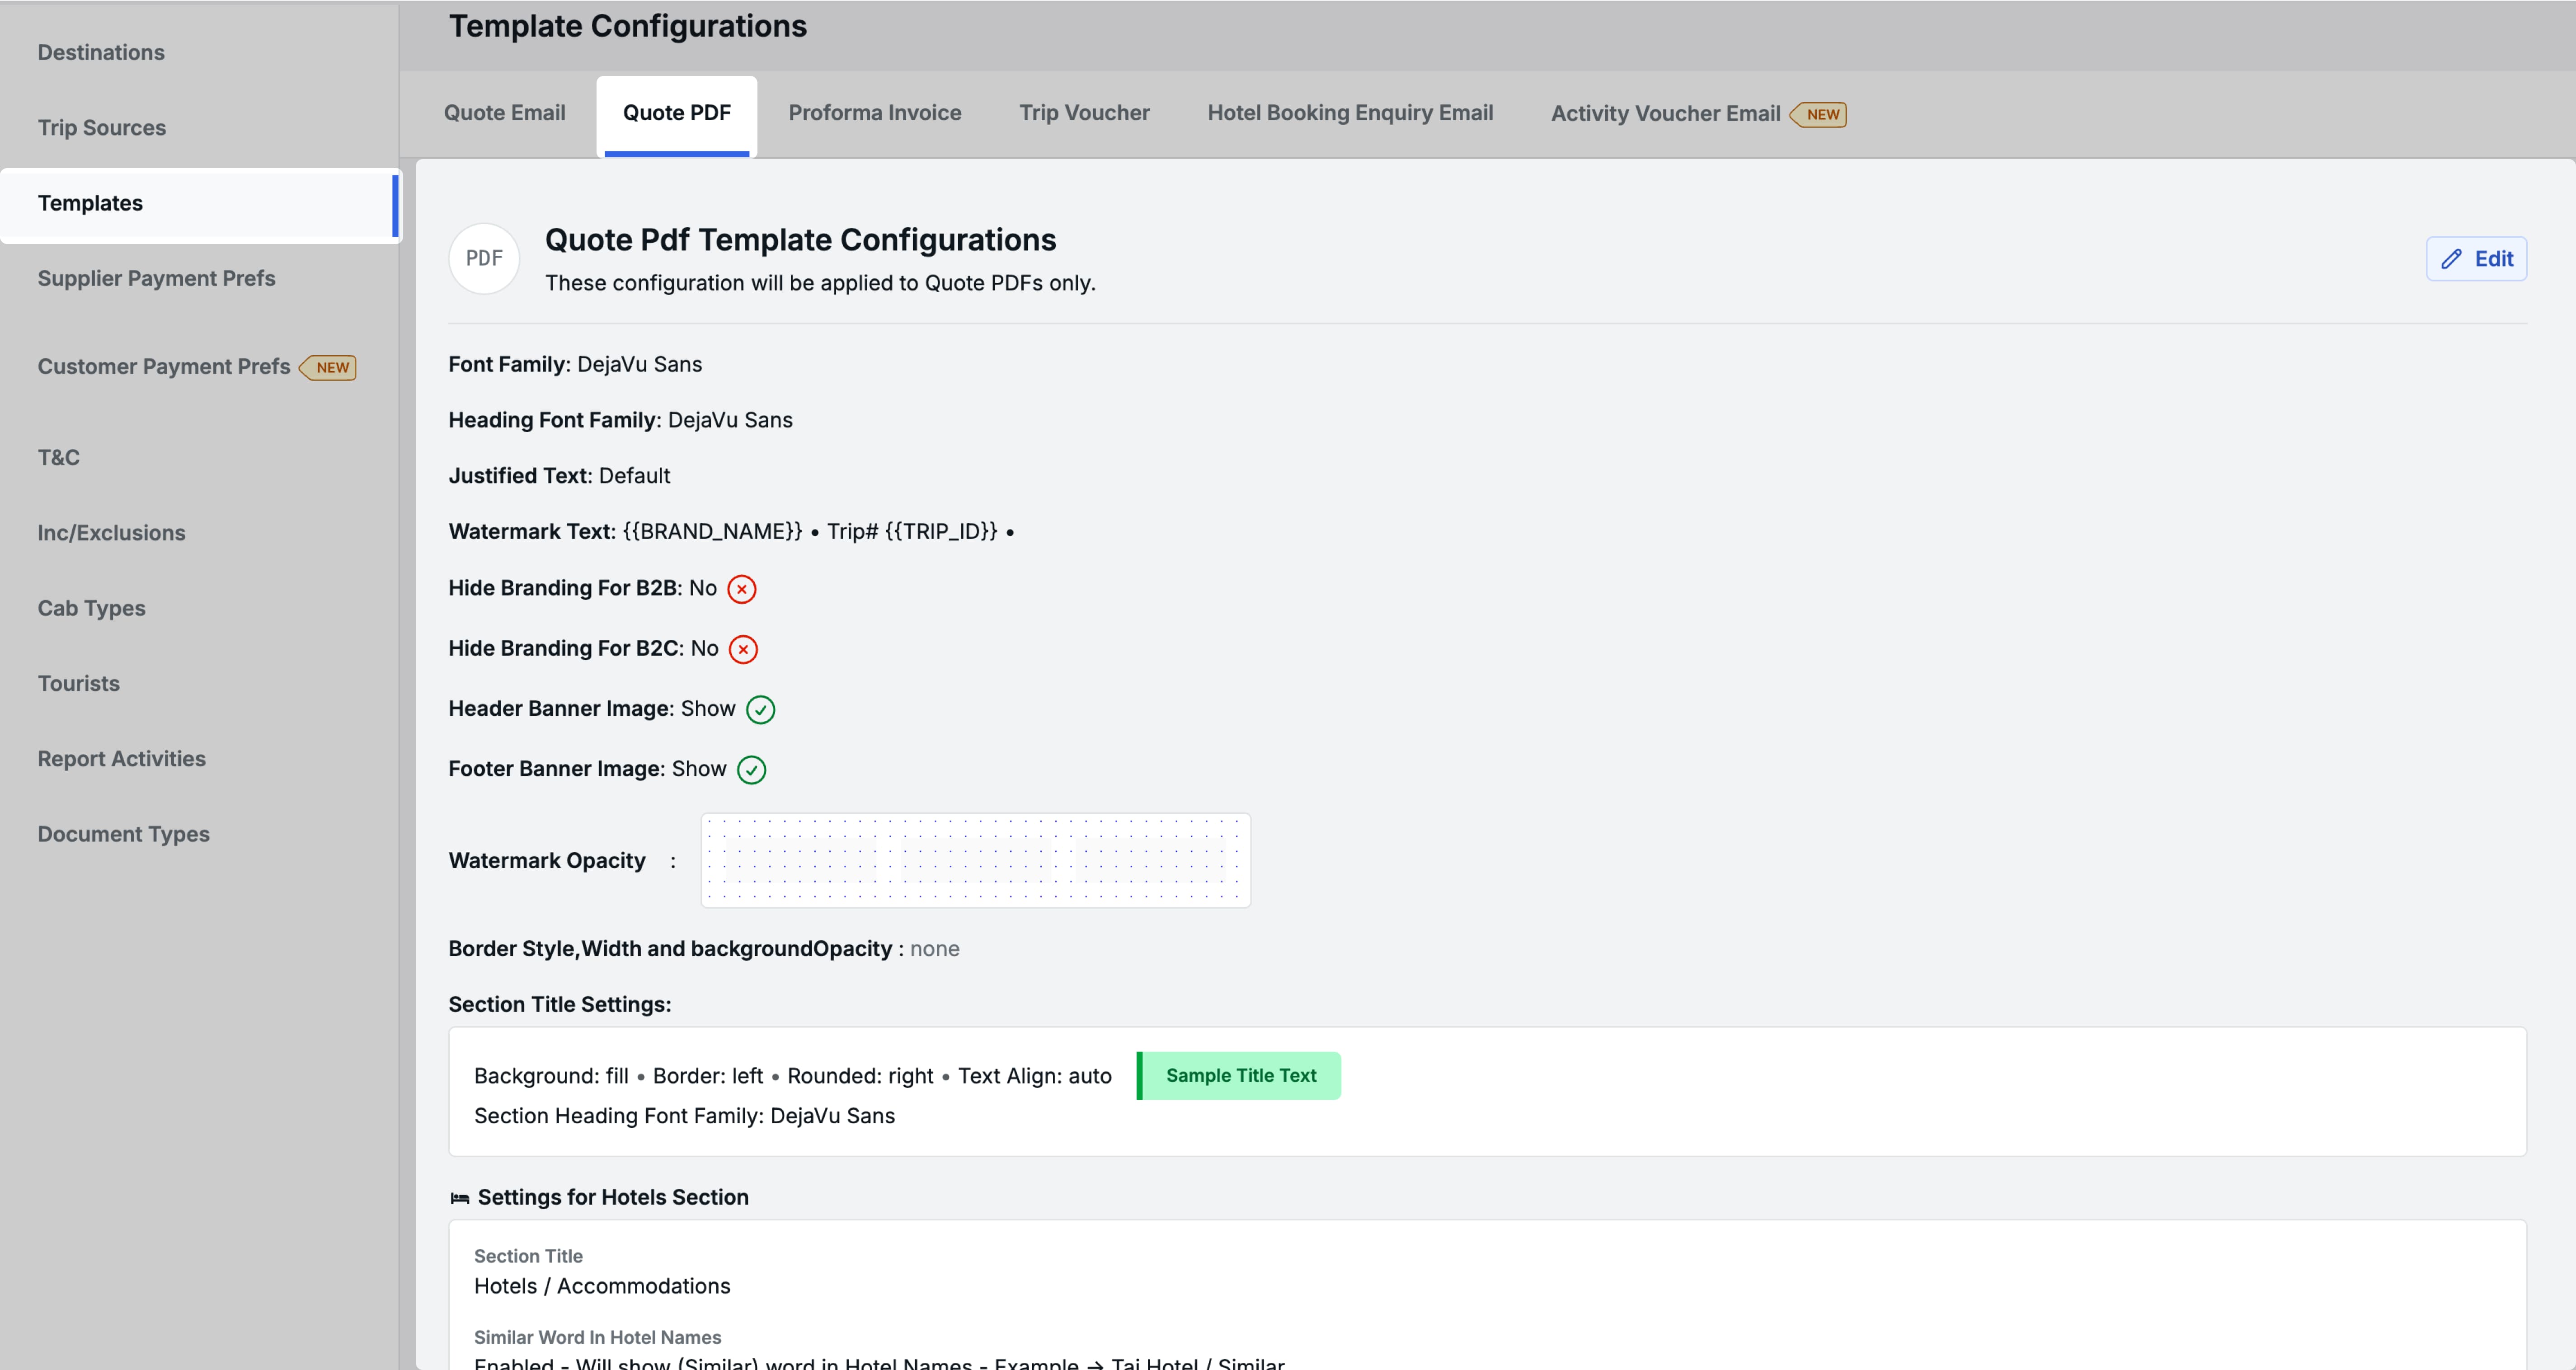Click 'Section Title Settings:' label
This screenshot has height=1370, width=2576.
pyautogui.click(x=560, y=1005)
